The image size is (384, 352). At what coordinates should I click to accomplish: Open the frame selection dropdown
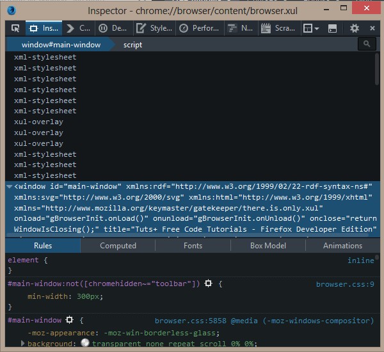point(311,28)
